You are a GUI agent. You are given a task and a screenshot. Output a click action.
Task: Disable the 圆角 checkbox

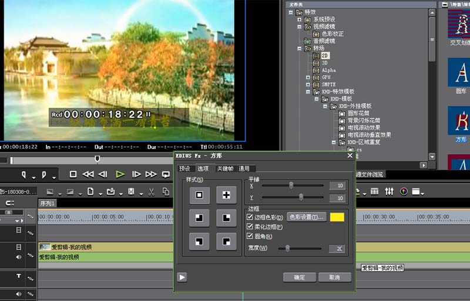coord(250,236)
